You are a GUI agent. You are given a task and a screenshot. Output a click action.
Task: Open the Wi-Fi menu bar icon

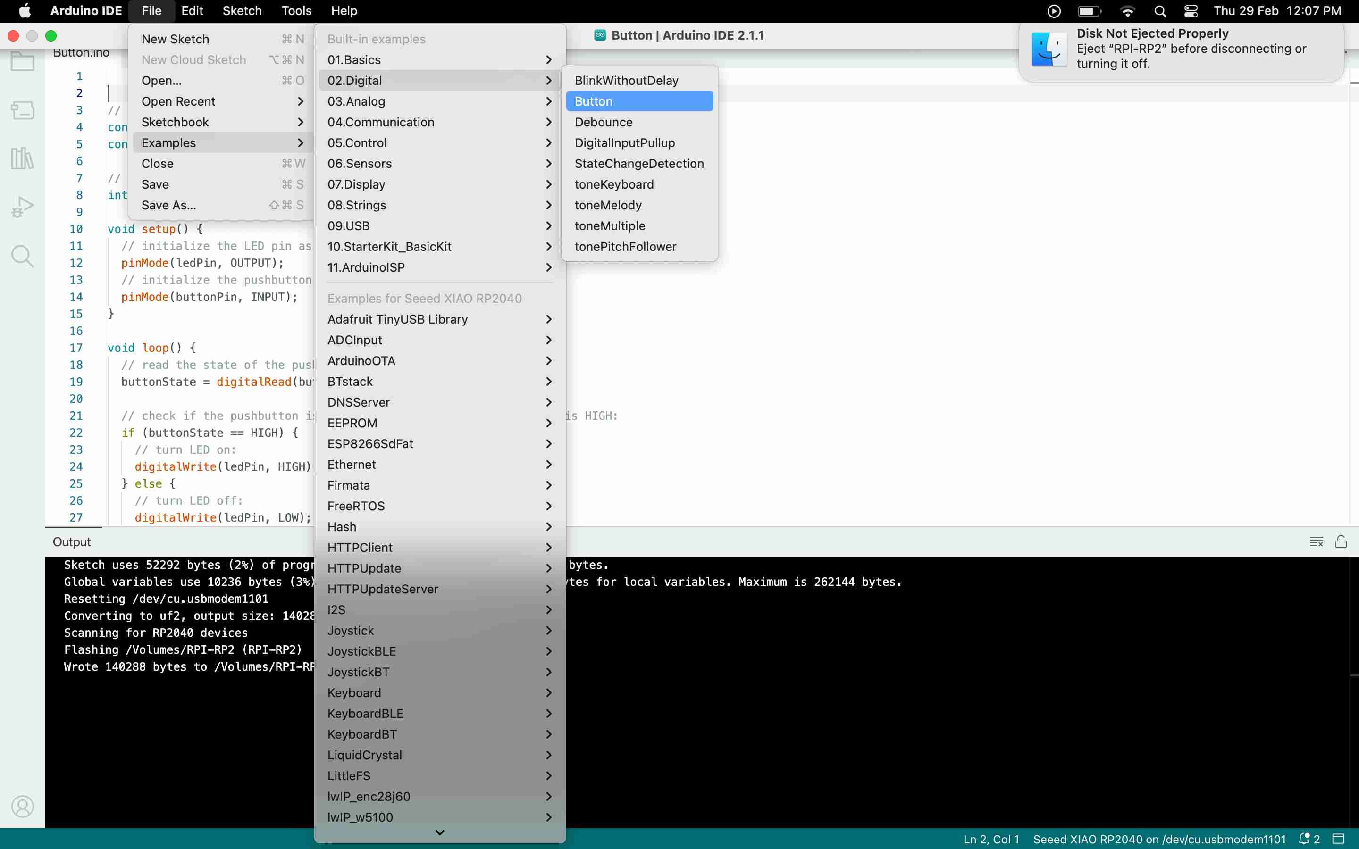pyautogui.click(x=1128, y=11)
